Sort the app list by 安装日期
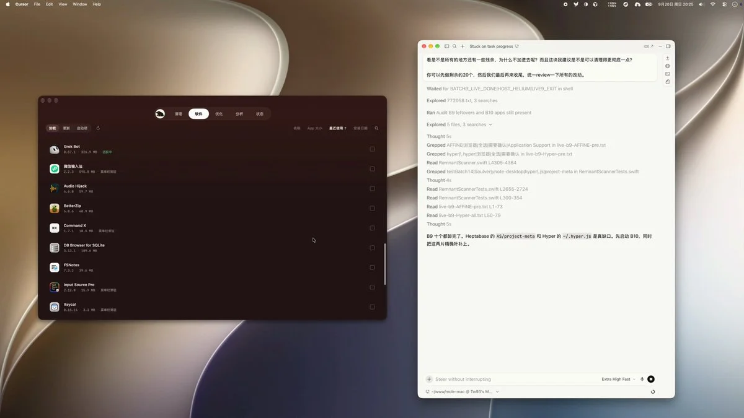This screenshot has width=744, height=418. click(x=360, y=128)
